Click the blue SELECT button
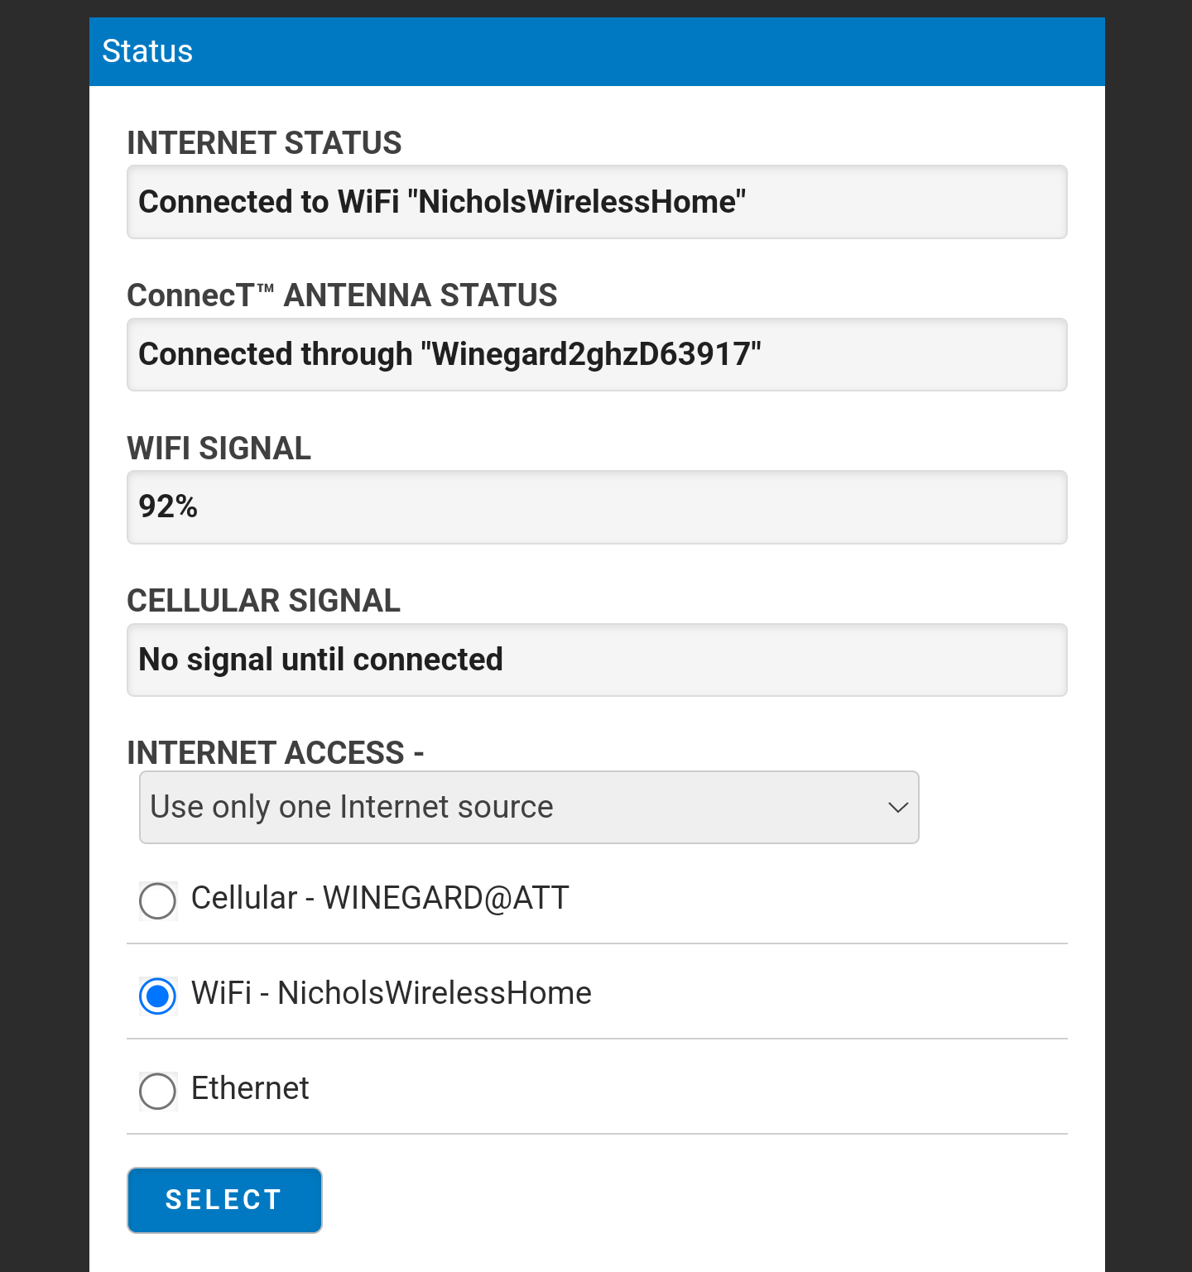 pos(224,1200)
